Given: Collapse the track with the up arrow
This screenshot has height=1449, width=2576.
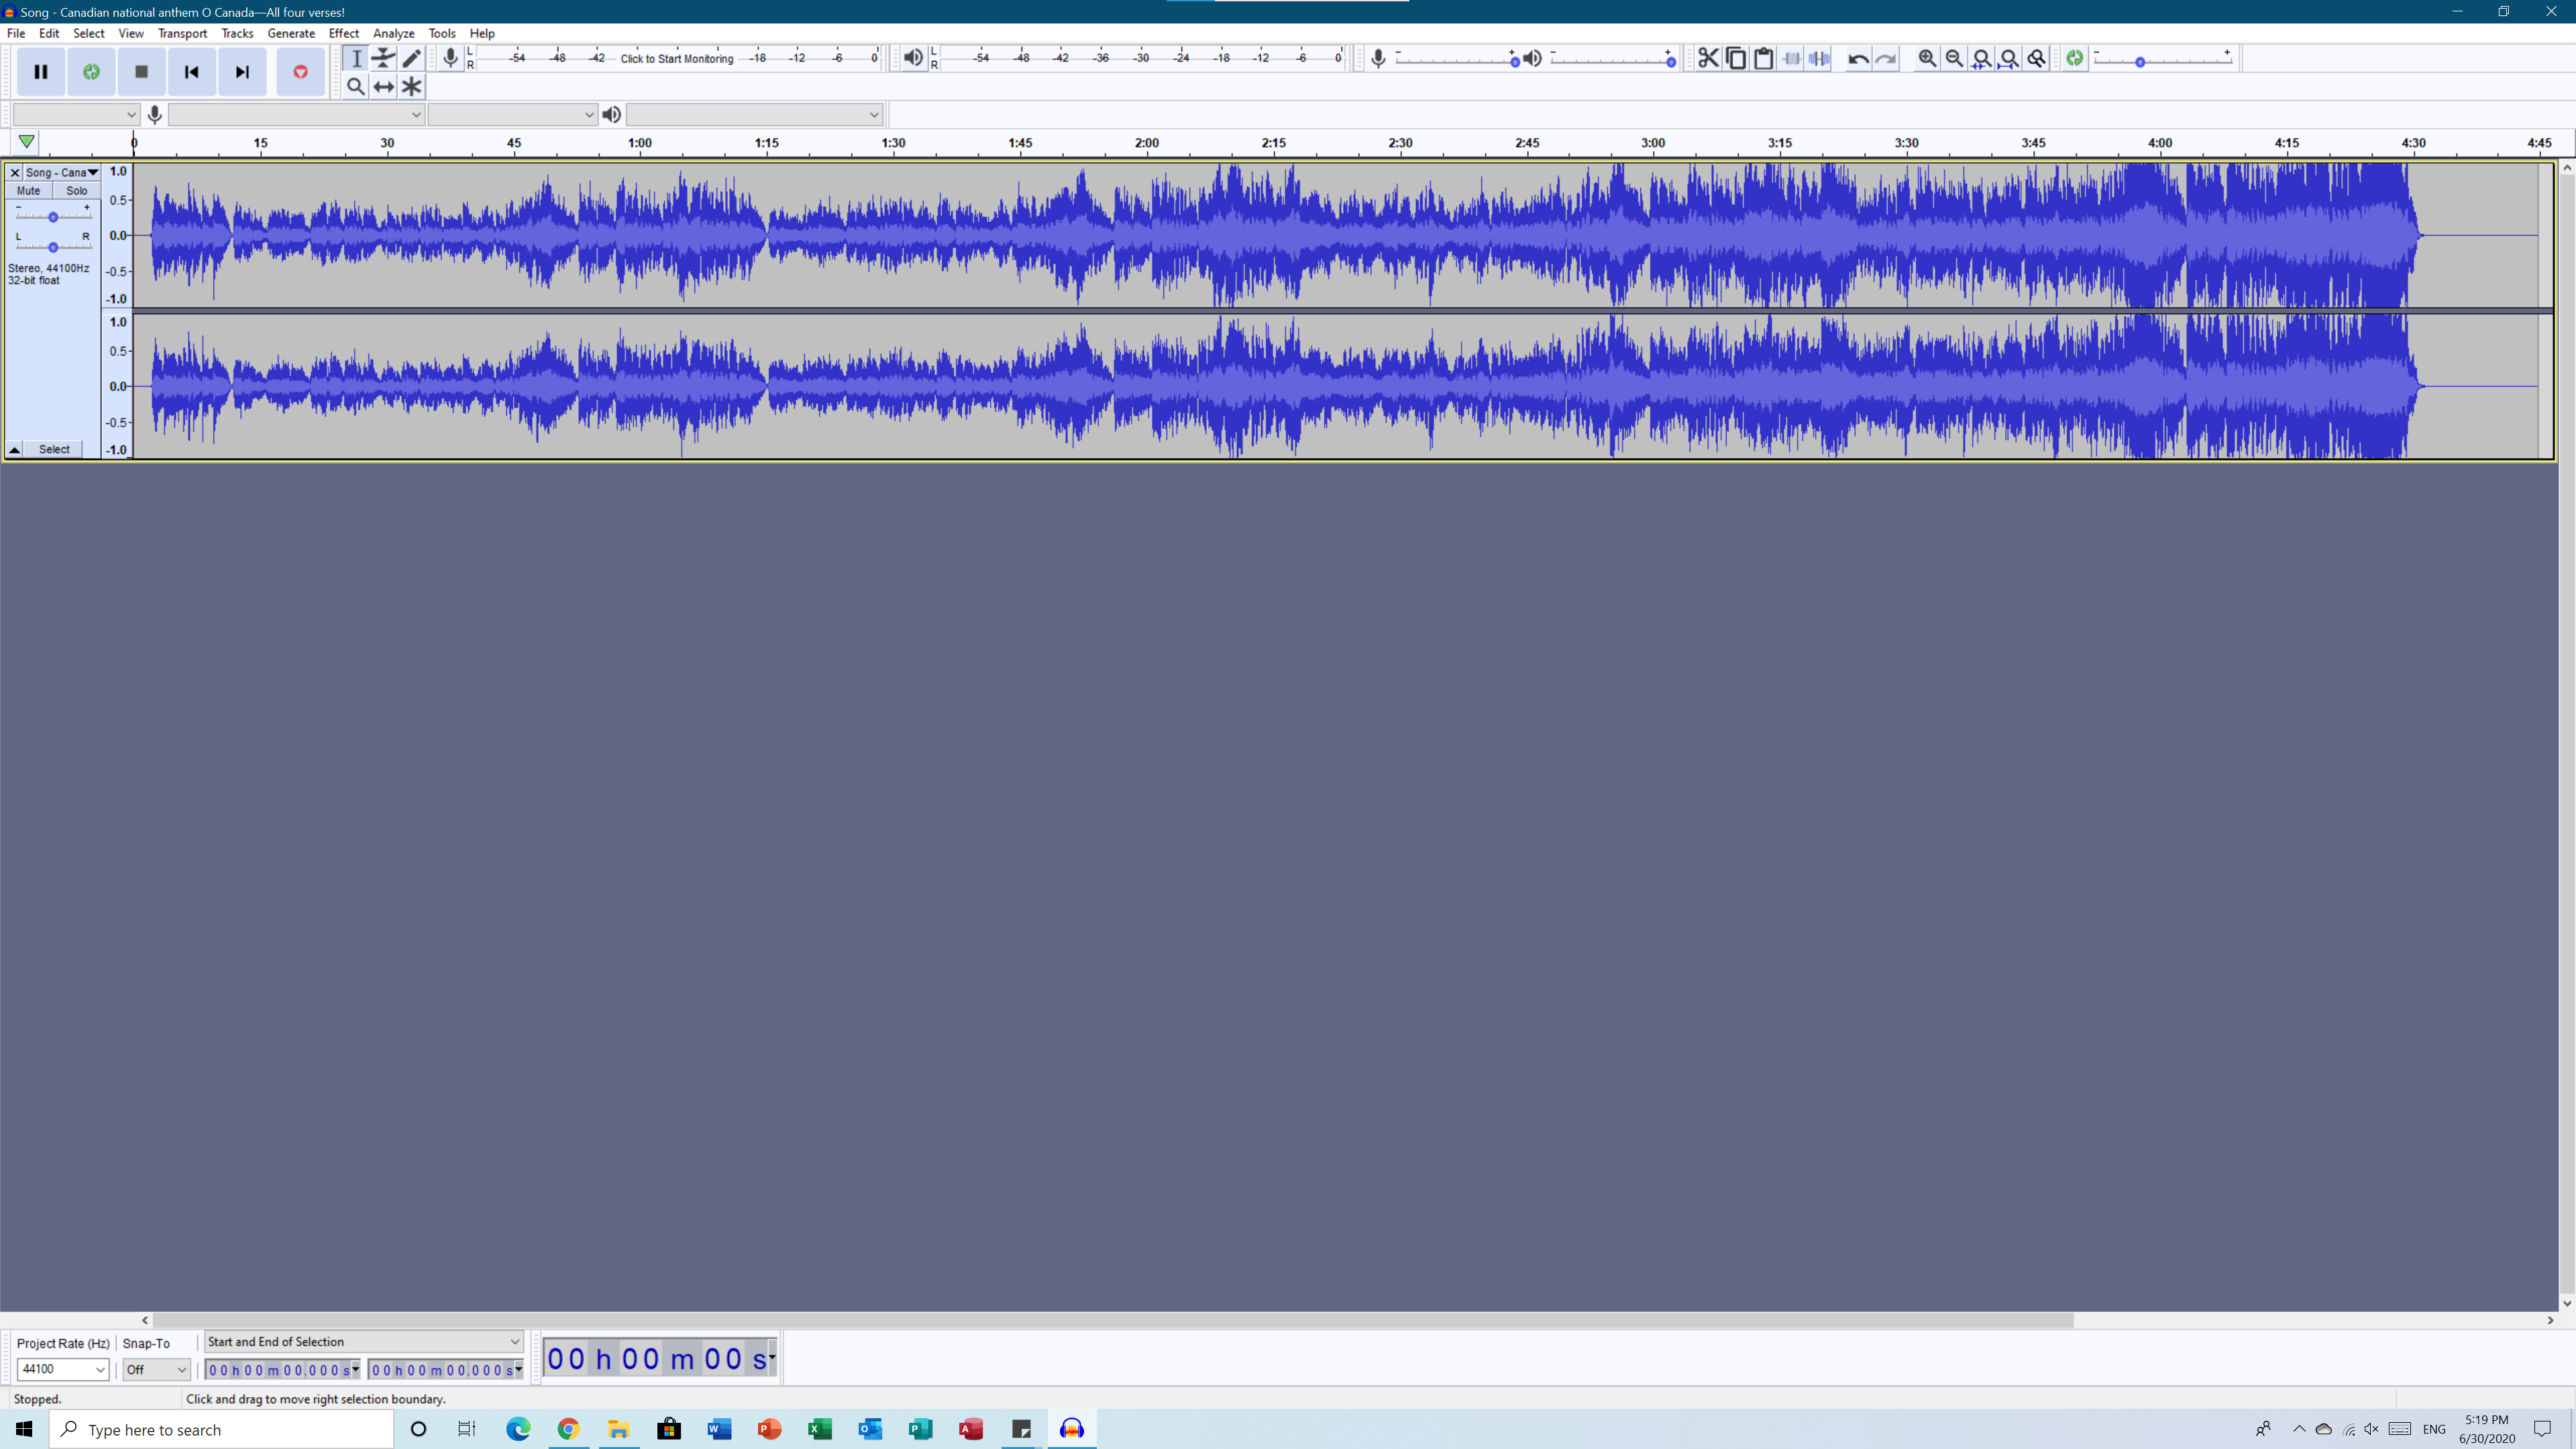Looking at the screenshot, I should (x=14, y=449).
